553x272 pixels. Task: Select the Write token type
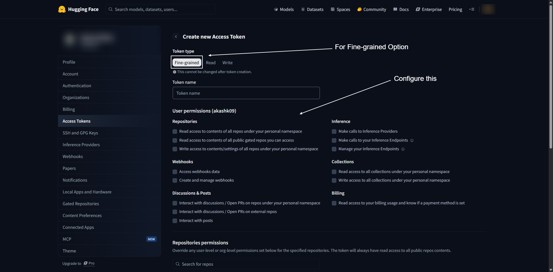tap(228, 62)
